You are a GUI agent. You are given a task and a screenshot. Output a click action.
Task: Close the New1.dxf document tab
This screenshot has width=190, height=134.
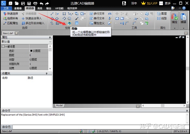(x=17, y=33)
